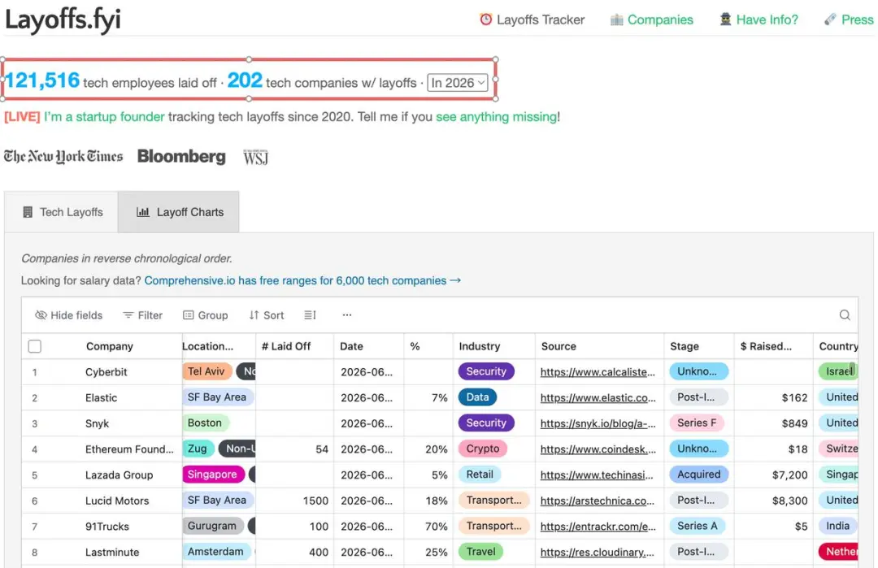Select the Elastic company cell
The width and height of the screenshot is (878, 568).
pyautogui.click(x=102, y=398)
